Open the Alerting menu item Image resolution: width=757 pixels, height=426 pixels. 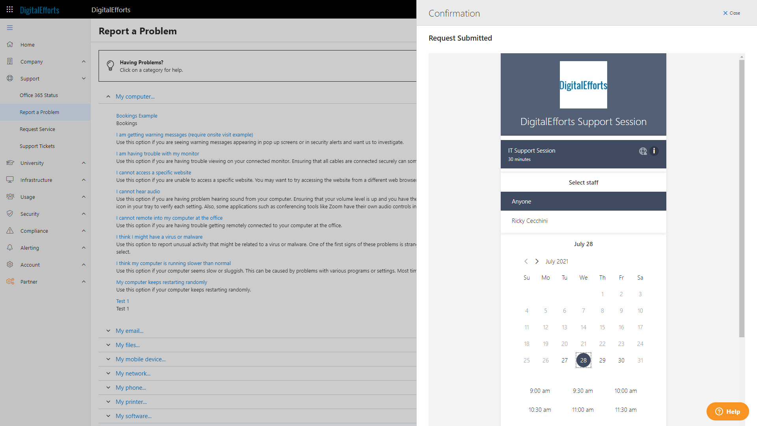(x=45, y=248)
